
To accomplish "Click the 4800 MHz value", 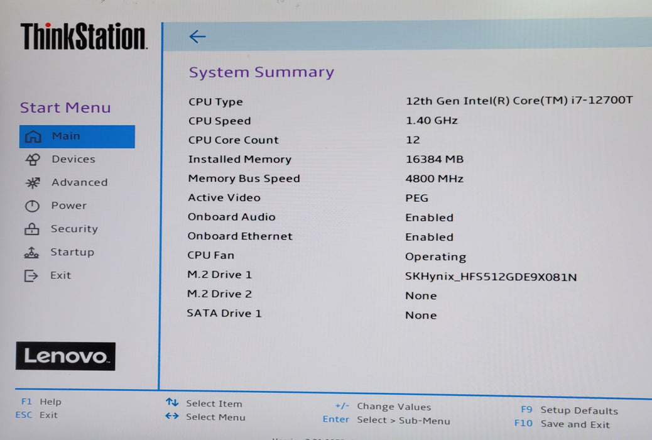I will click(435, 179).
